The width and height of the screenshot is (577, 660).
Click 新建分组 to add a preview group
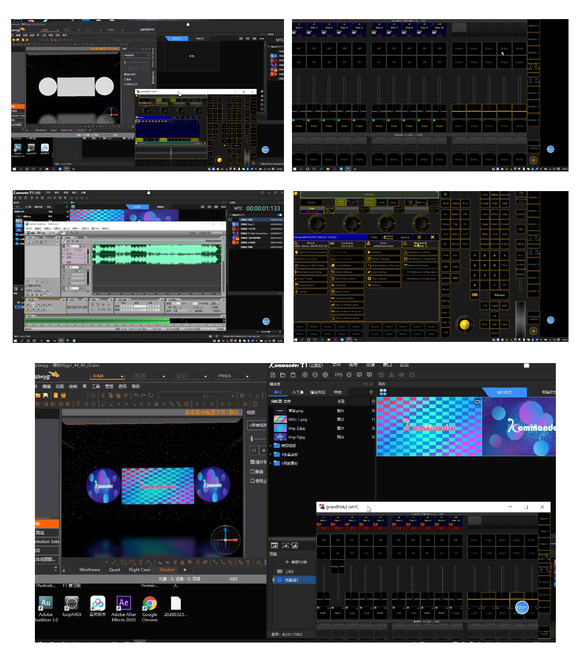pyautogui.click(x=296, y=562)
